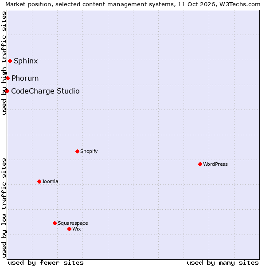
Task: Click the red Sphinx data point
Action: click(10, 61)
